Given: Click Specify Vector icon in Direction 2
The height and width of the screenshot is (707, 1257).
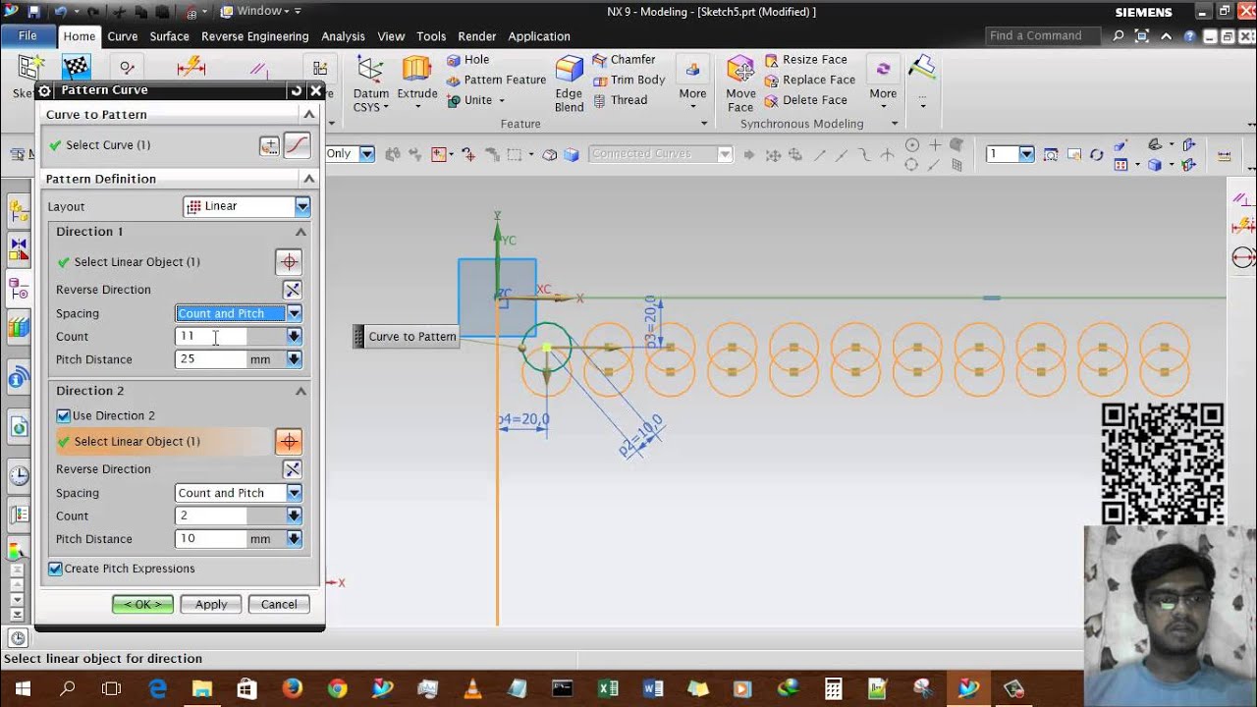Looking at the screenshot, I should tap(289, 441).
